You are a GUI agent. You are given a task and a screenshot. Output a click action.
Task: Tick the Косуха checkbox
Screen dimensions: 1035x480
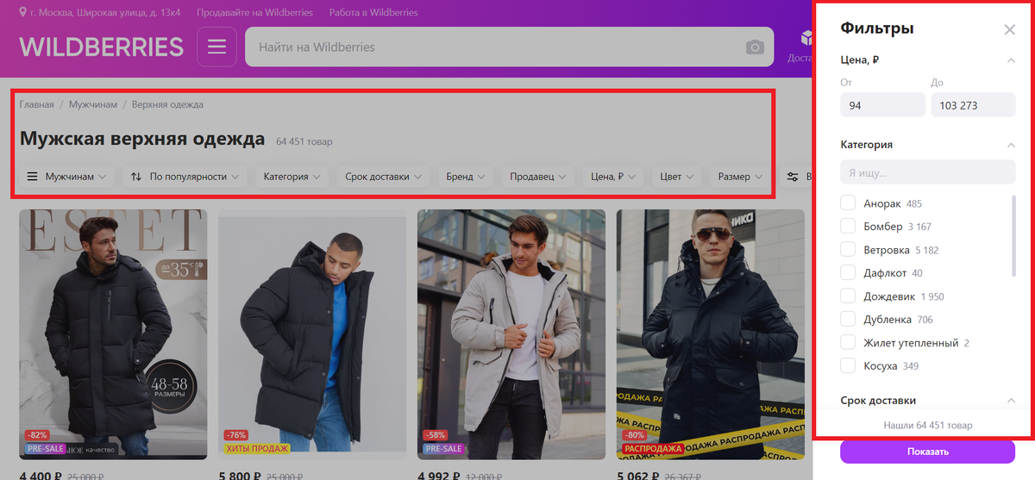coord(848,366)
